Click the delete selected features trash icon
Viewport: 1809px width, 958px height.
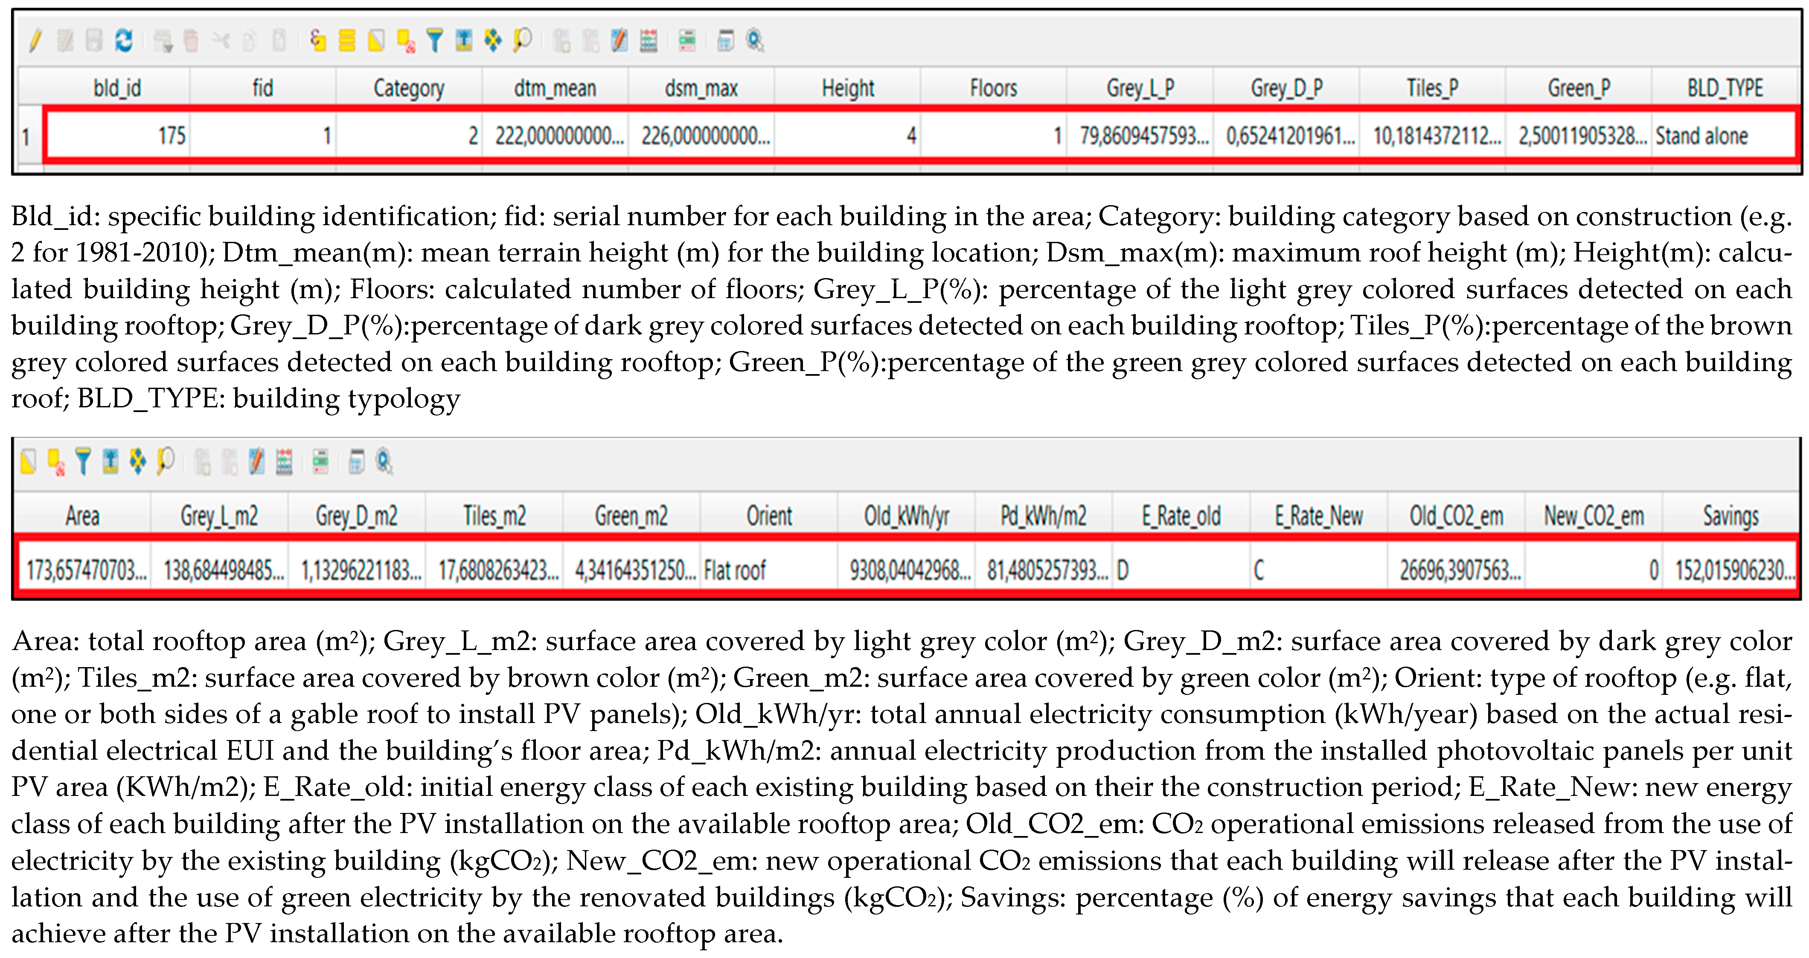(x=191, y=41)
